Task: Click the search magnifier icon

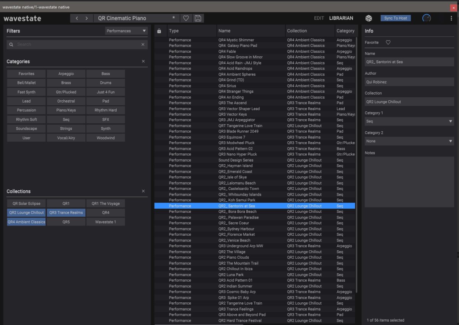Action: (x=11, y=45)
